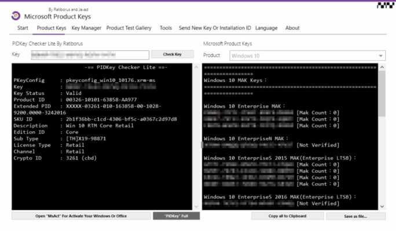Click the product keys list scrollbar thumb
396x231 pixels.
click(382, 93)
